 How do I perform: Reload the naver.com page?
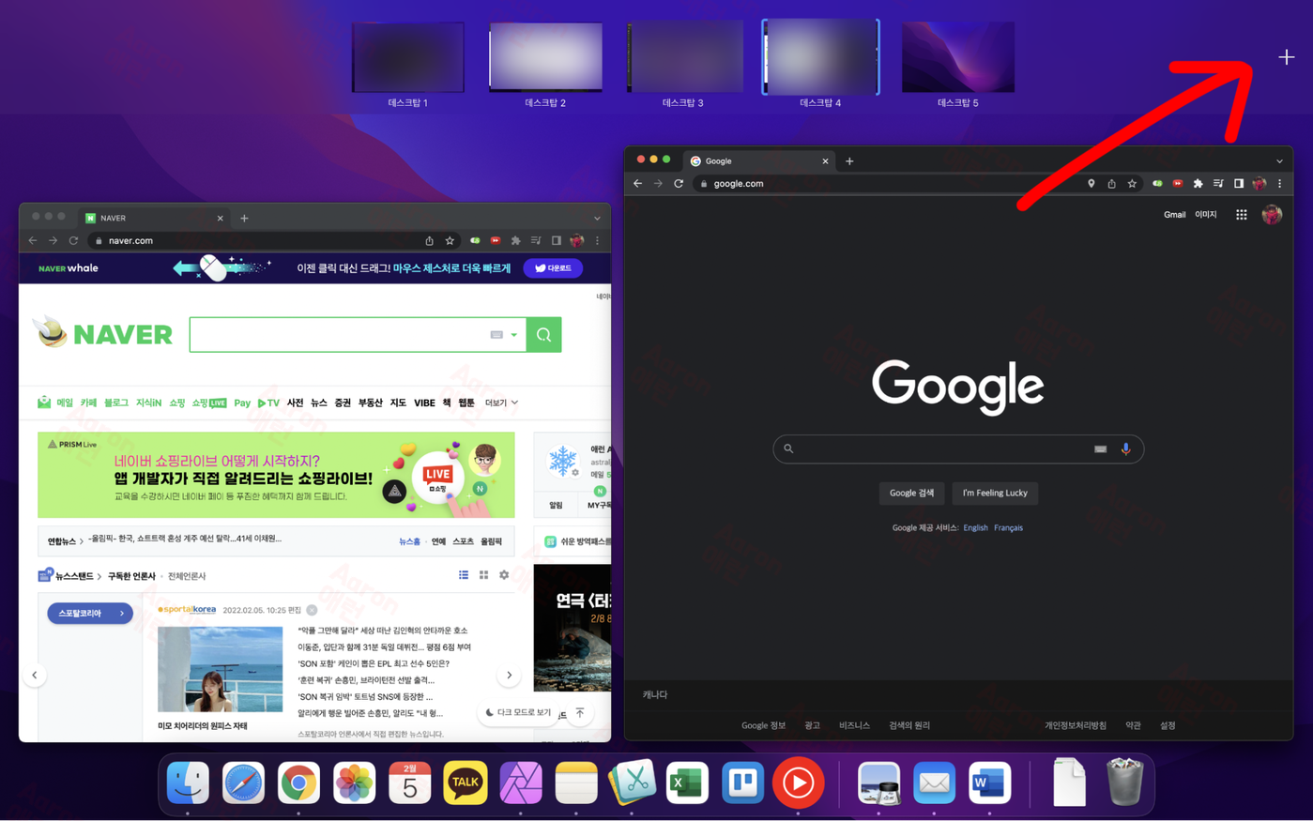[x=73, y=241]
